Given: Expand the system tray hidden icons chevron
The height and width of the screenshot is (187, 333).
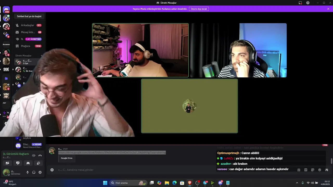Looking at the screenshot, I should (x=297, y=183).
